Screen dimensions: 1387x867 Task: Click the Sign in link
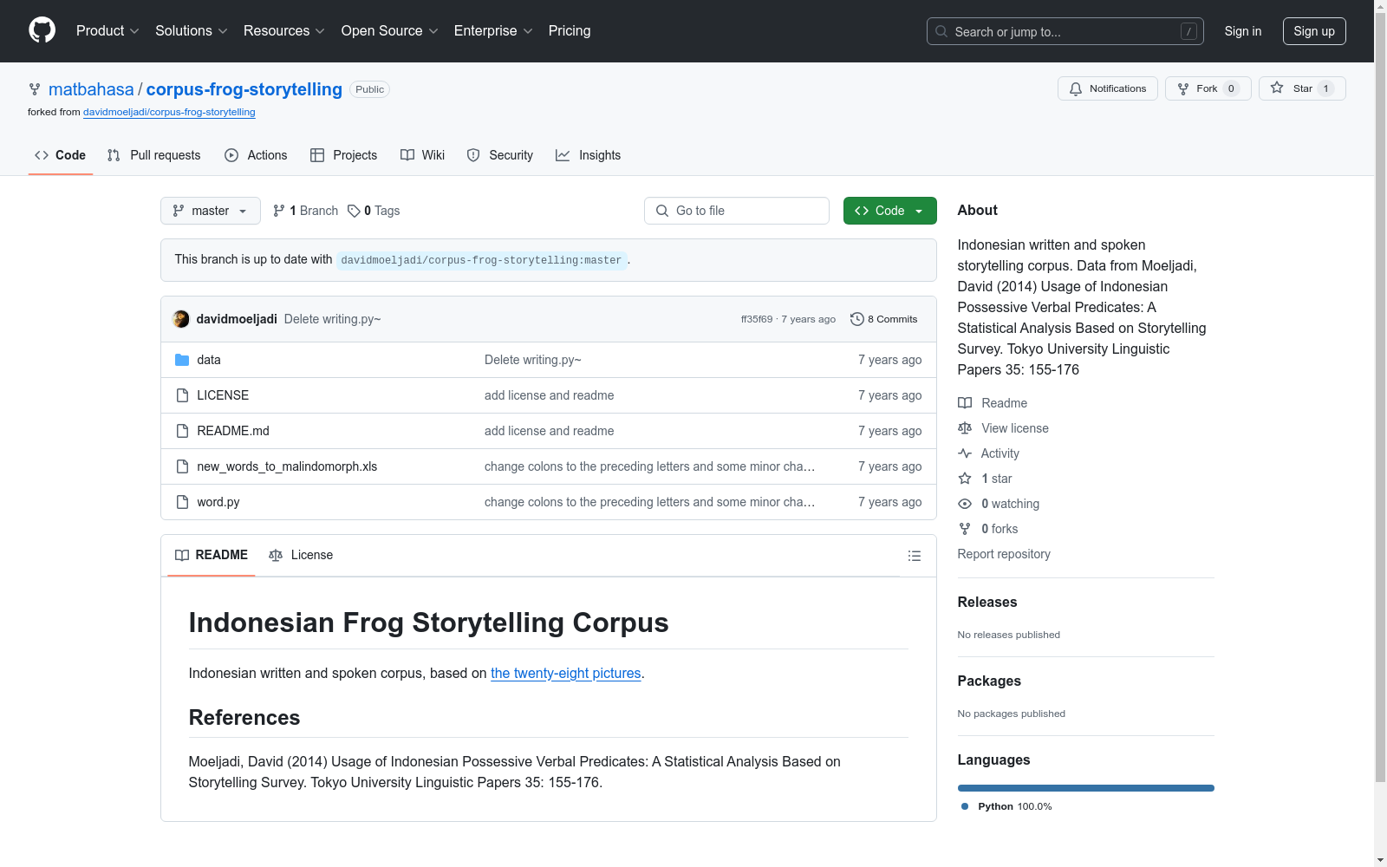tap(1243, 31)
